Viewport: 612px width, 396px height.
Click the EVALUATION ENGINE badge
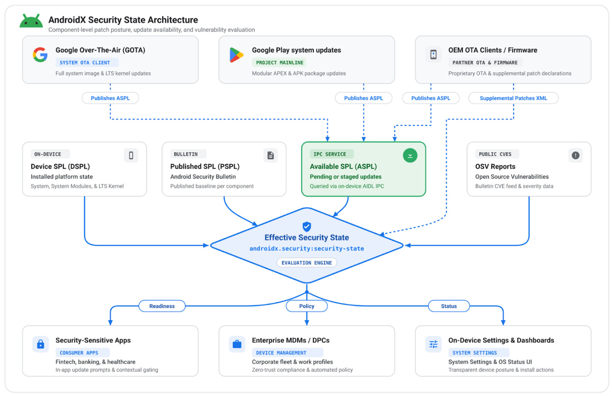pyautogui.click(x=307, y=263)
